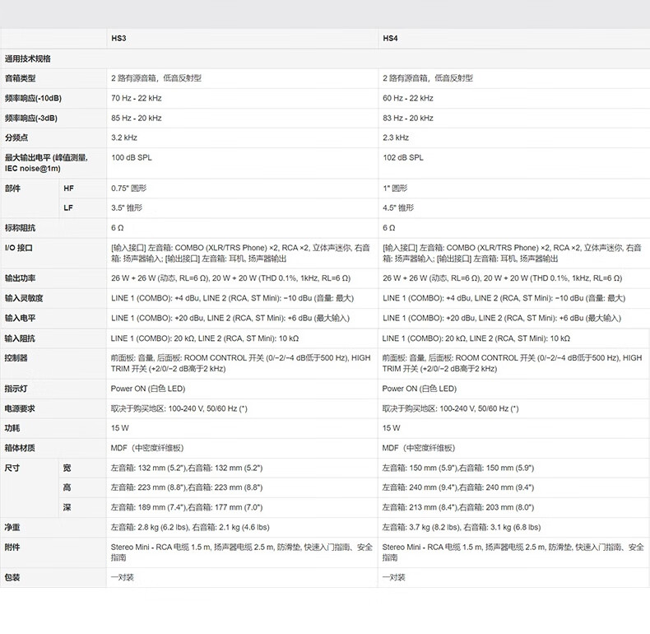This screenshot has width=650, height=634.
Task: Select HS3 Power ON (白色 LED) value
Action: [147, 389]
